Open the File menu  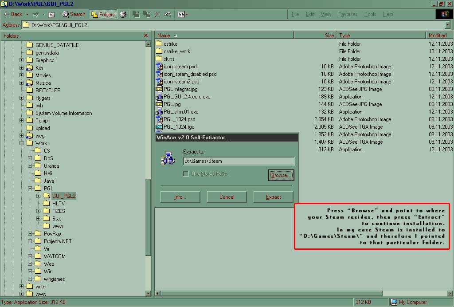295,14
